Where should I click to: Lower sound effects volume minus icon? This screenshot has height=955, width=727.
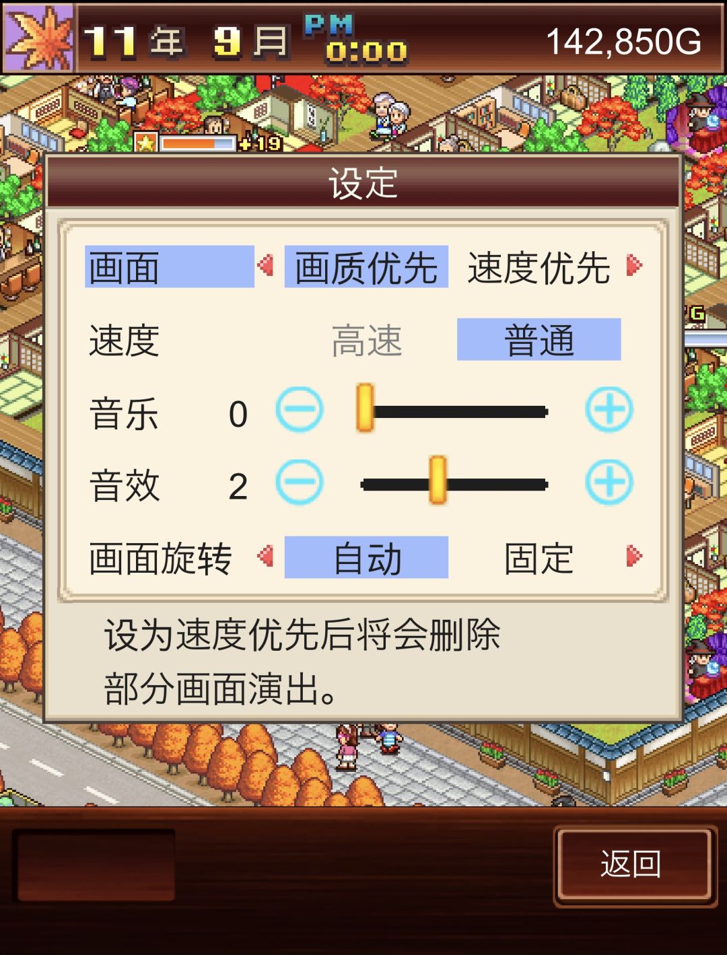click(x=300, y=482)
